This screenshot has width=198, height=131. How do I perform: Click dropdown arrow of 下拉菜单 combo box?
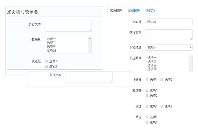tap(190, 47)
